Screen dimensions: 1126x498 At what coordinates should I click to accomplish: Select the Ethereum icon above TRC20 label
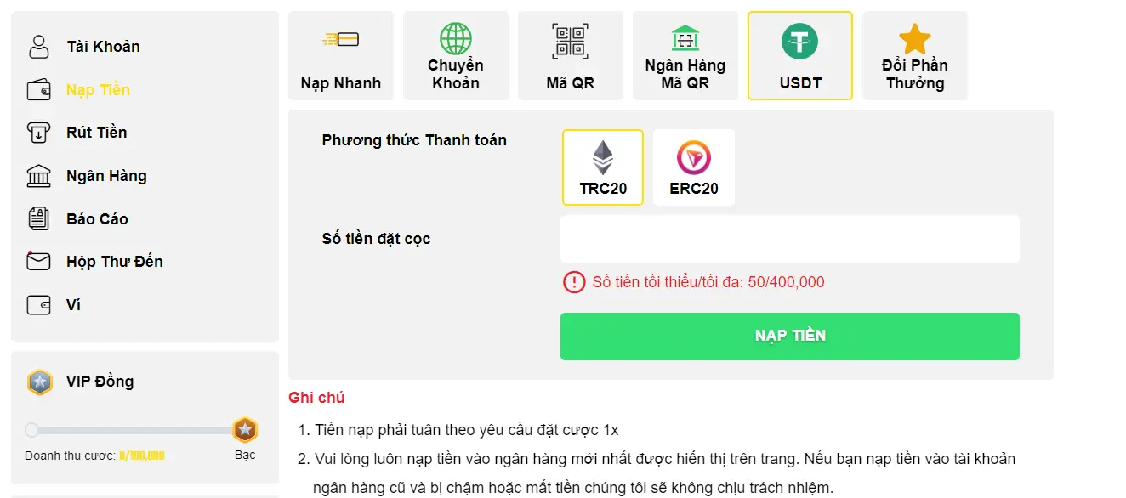point(602,156)
